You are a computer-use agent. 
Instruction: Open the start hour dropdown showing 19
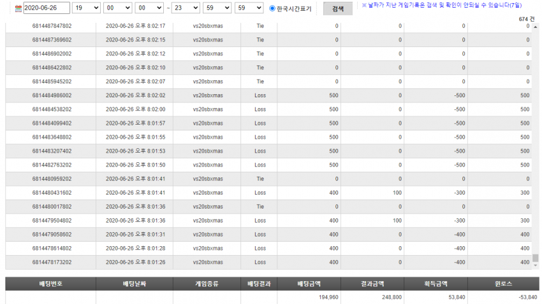[x=86, y=8]
